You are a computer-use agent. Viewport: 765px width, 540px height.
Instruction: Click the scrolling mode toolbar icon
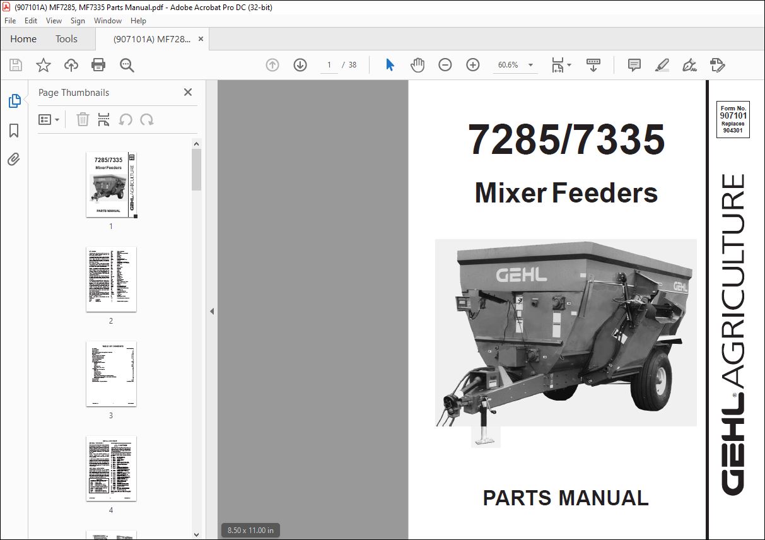tap(593, 65)
